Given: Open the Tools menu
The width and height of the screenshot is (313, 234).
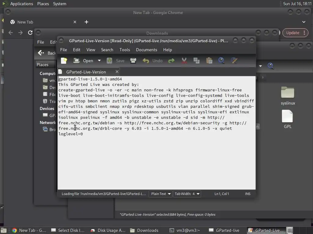Looking at the screenshot, I should tap(125, 50).
